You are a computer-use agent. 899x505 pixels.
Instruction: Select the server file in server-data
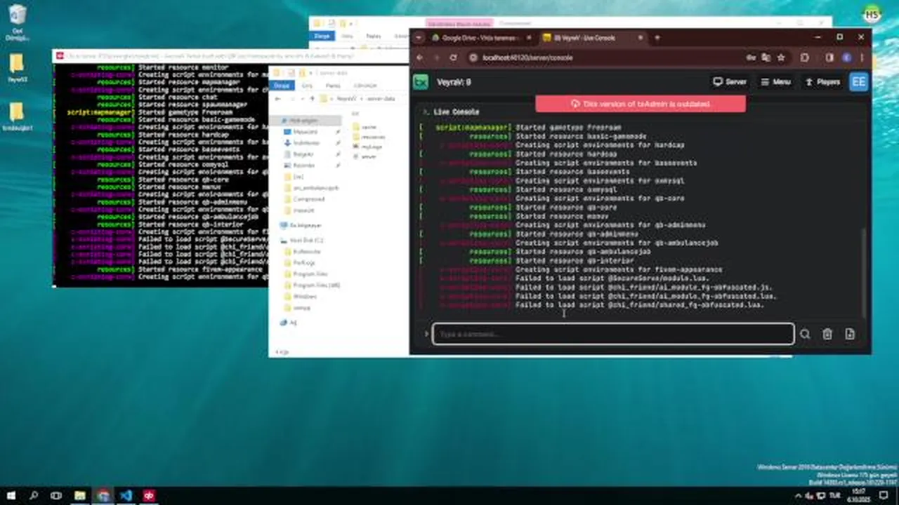368,156
